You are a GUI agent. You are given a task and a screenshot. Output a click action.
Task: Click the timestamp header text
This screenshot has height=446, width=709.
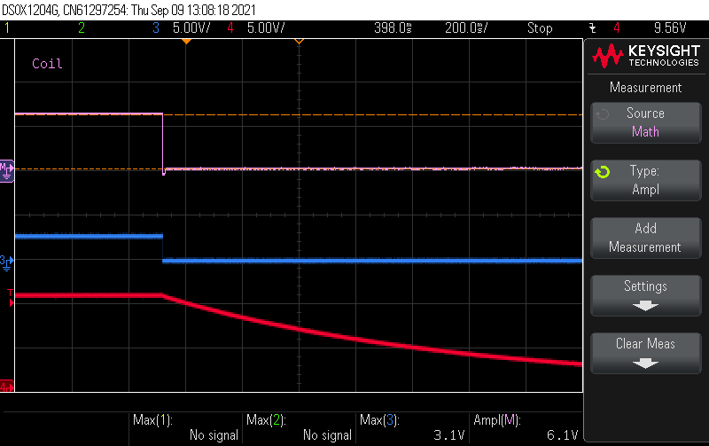pos(129,10)
